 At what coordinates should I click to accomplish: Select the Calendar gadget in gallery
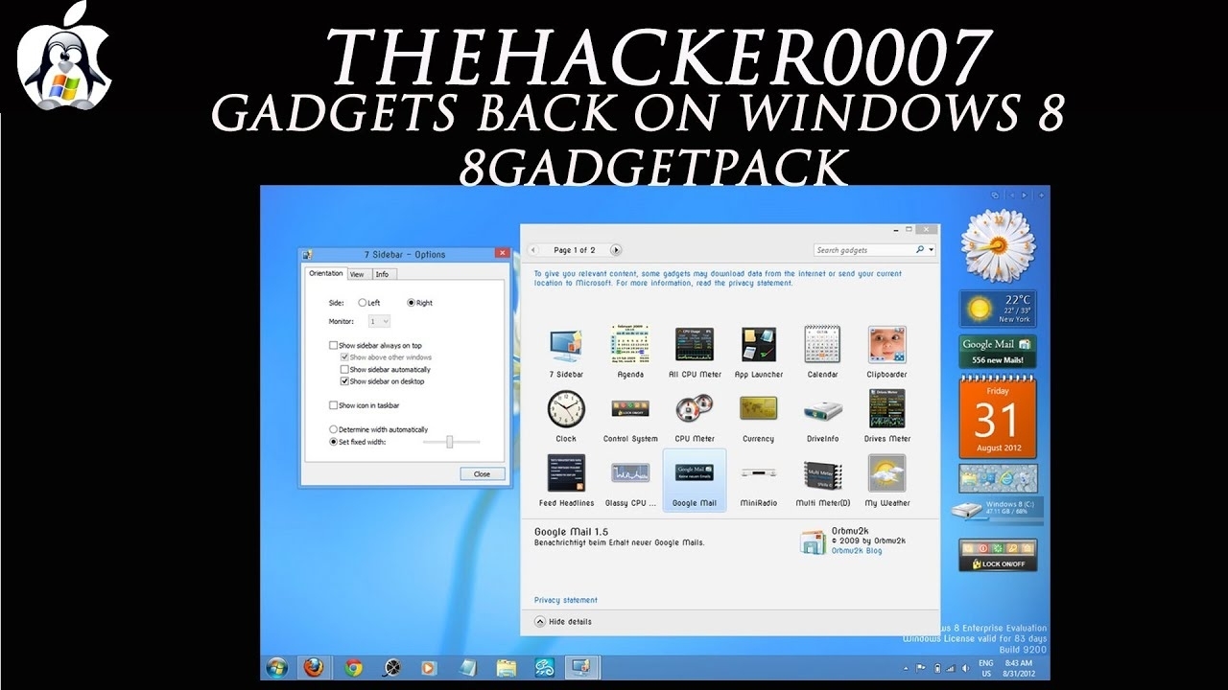[x=823, y=345]
